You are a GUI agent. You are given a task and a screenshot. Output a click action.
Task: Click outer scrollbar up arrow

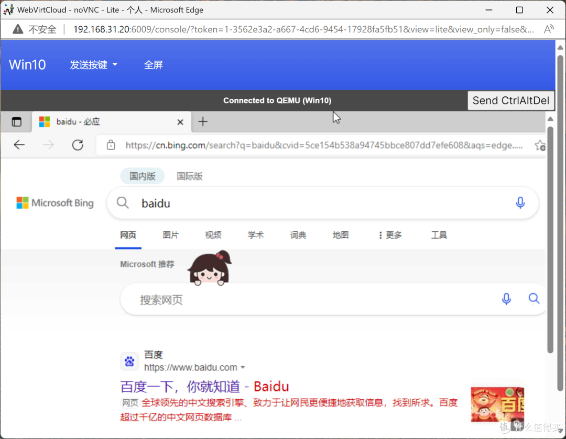[x=560, y=48]
